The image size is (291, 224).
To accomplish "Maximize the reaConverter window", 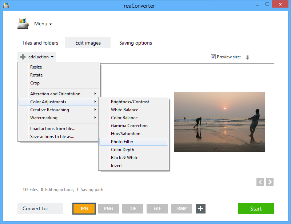I will (x=267, y=4).
